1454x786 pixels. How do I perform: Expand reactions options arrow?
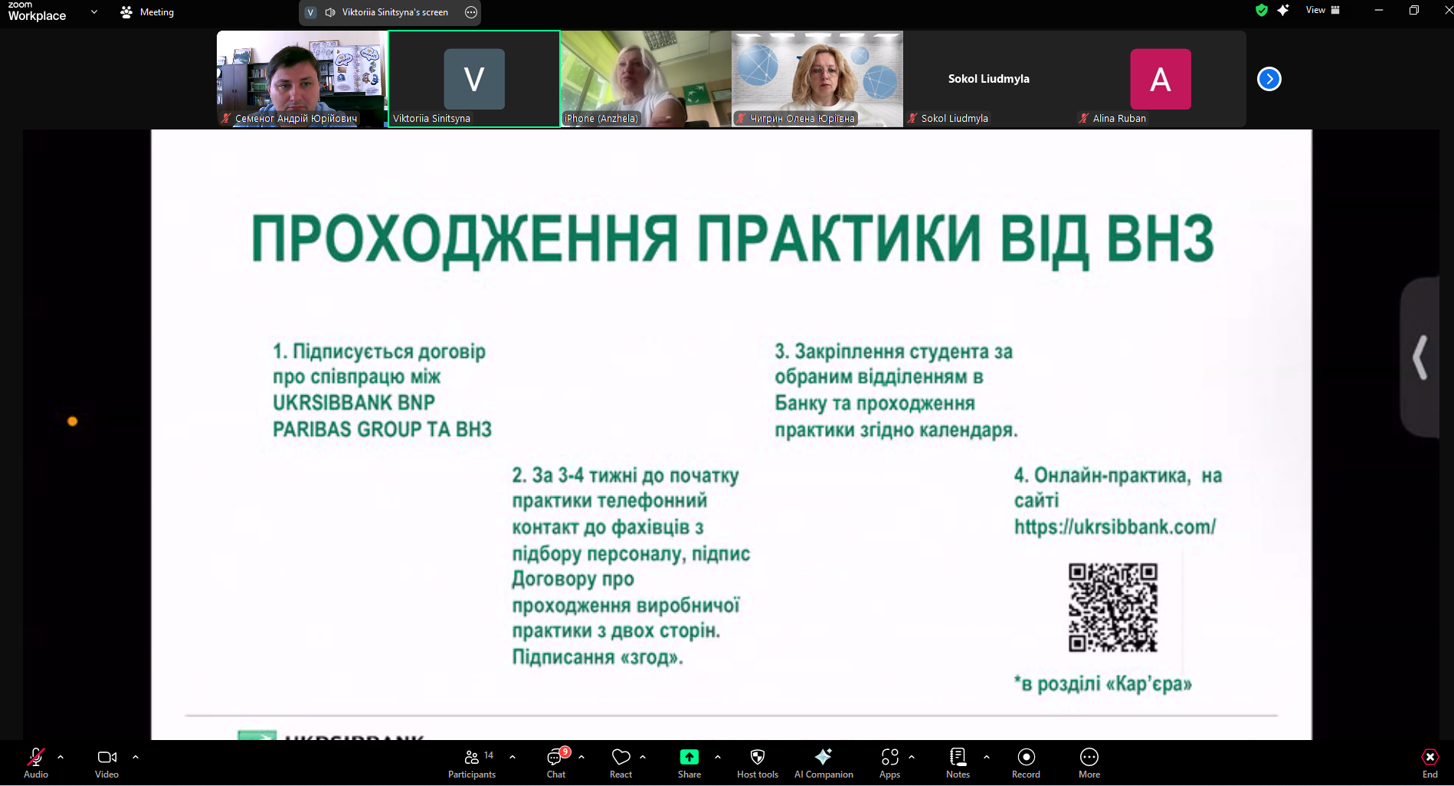click(643, 757)
